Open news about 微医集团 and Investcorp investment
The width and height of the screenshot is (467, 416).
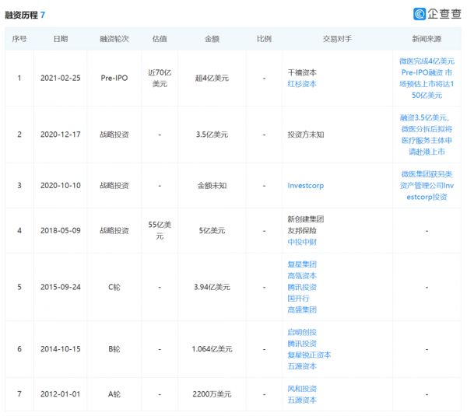427,187
